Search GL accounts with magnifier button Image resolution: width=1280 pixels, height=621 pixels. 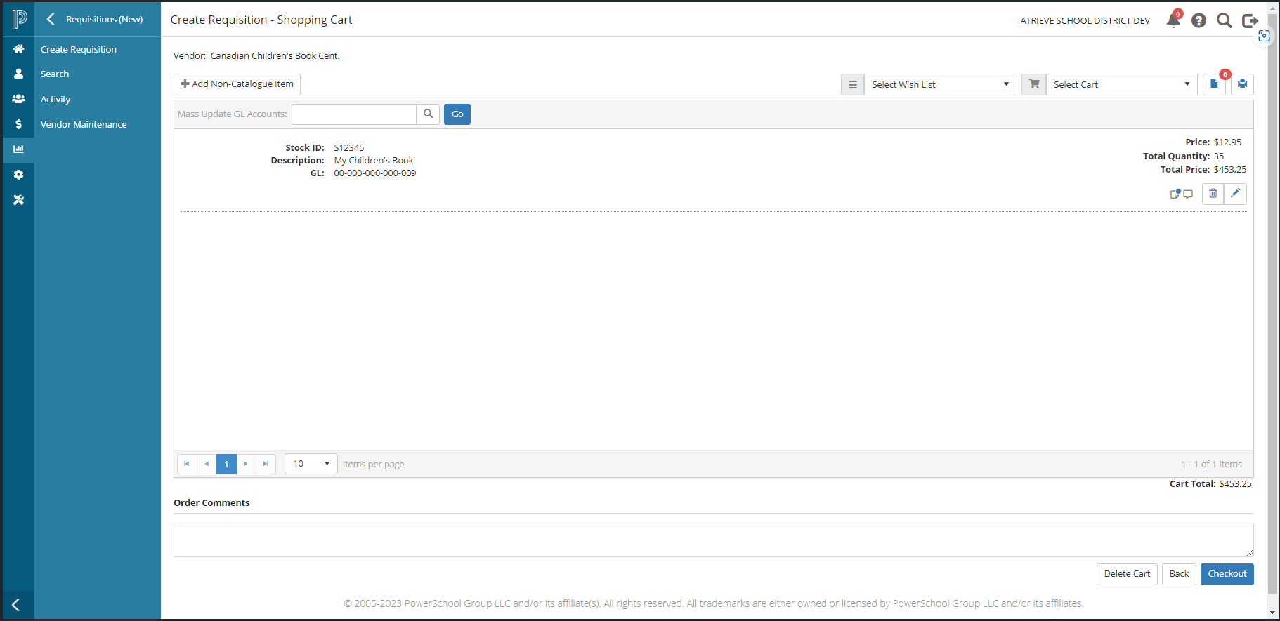pyautogui.click(x=428, y=114)
